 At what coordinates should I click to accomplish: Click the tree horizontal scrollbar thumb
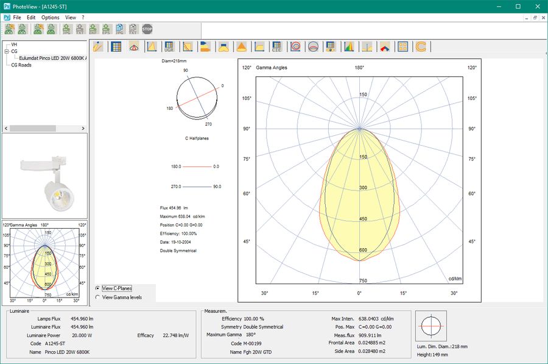32,129
